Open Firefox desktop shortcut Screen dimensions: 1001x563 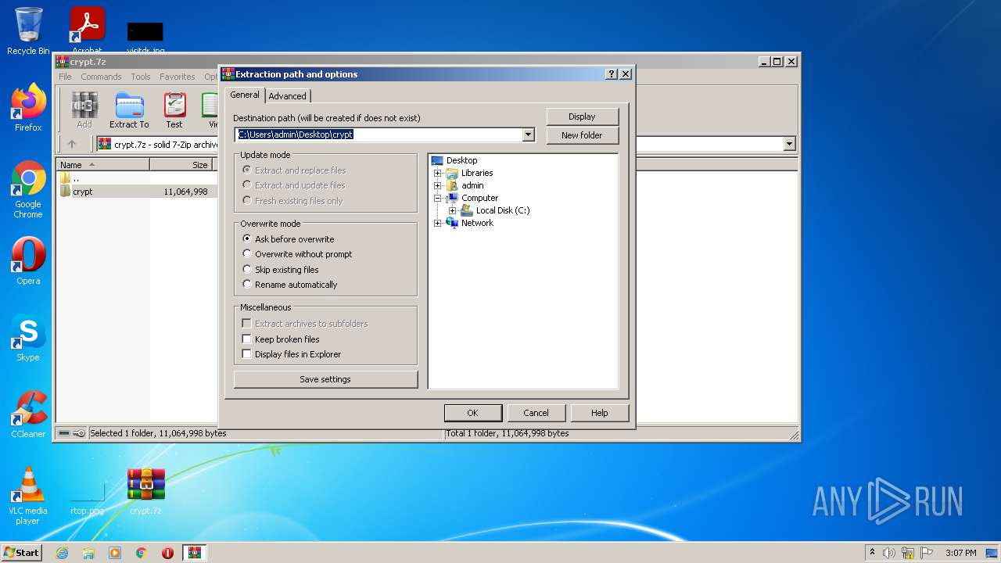(x=28, y=108)
